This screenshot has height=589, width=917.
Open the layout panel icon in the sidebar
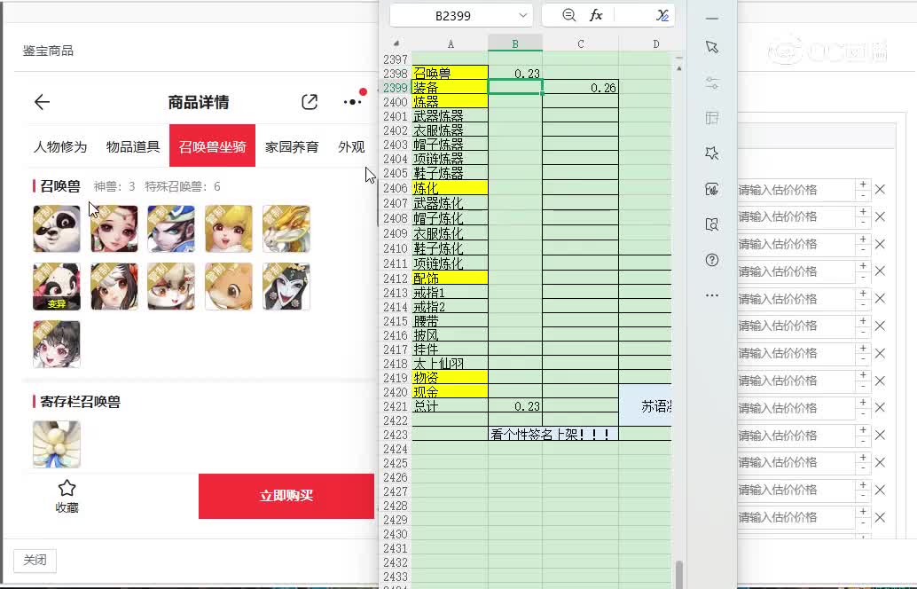(712, 118)
